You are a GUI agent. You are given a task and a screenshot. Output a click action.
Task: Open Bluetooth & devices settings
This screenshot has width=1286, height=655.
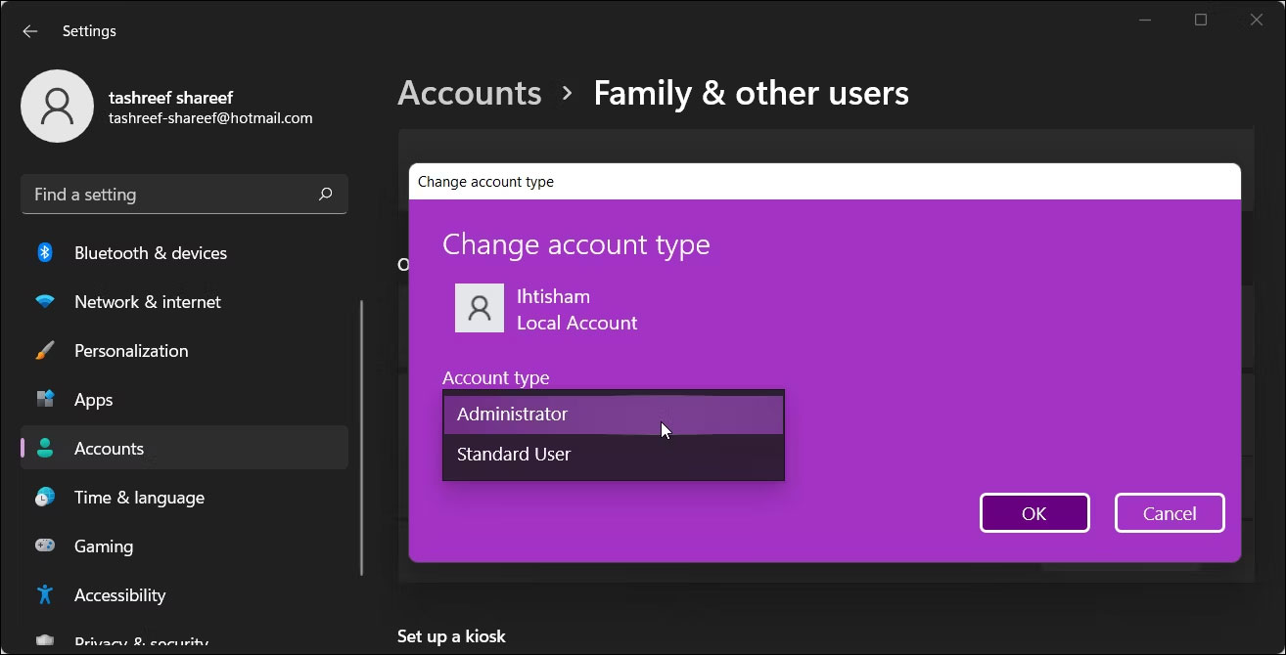(184, 253)
